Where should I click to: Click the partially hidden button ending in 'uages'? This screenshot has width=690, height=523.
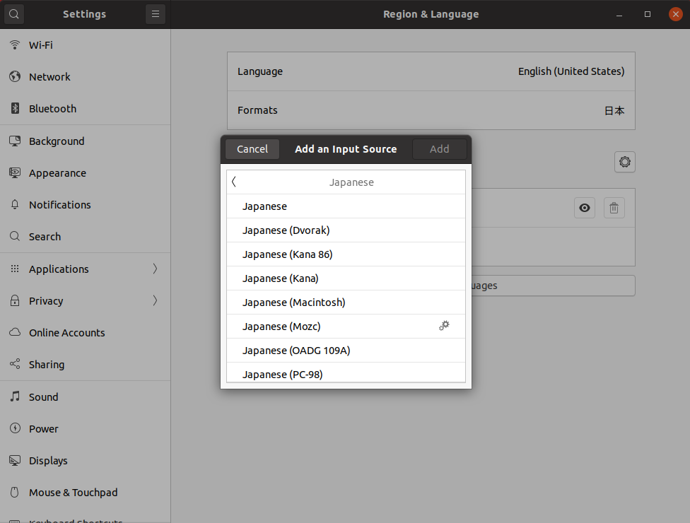(x=553, y=286)
